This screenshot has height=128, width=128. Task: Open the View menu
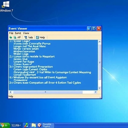26,33
